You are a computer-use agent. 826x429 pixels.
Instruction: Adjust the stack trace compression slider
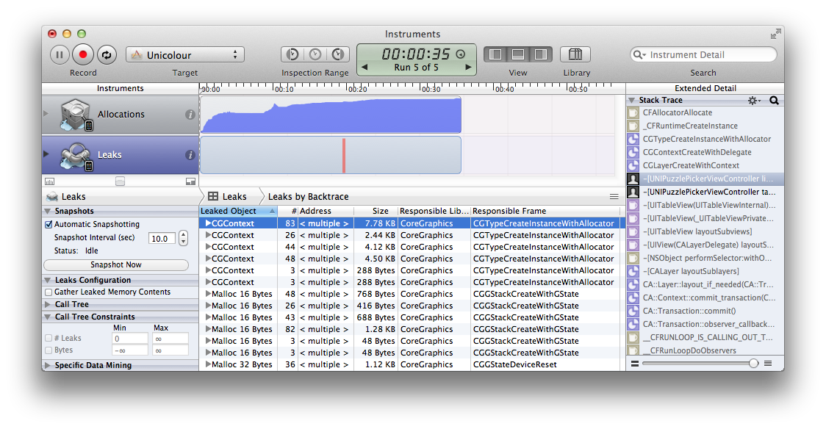pos(753,363)
